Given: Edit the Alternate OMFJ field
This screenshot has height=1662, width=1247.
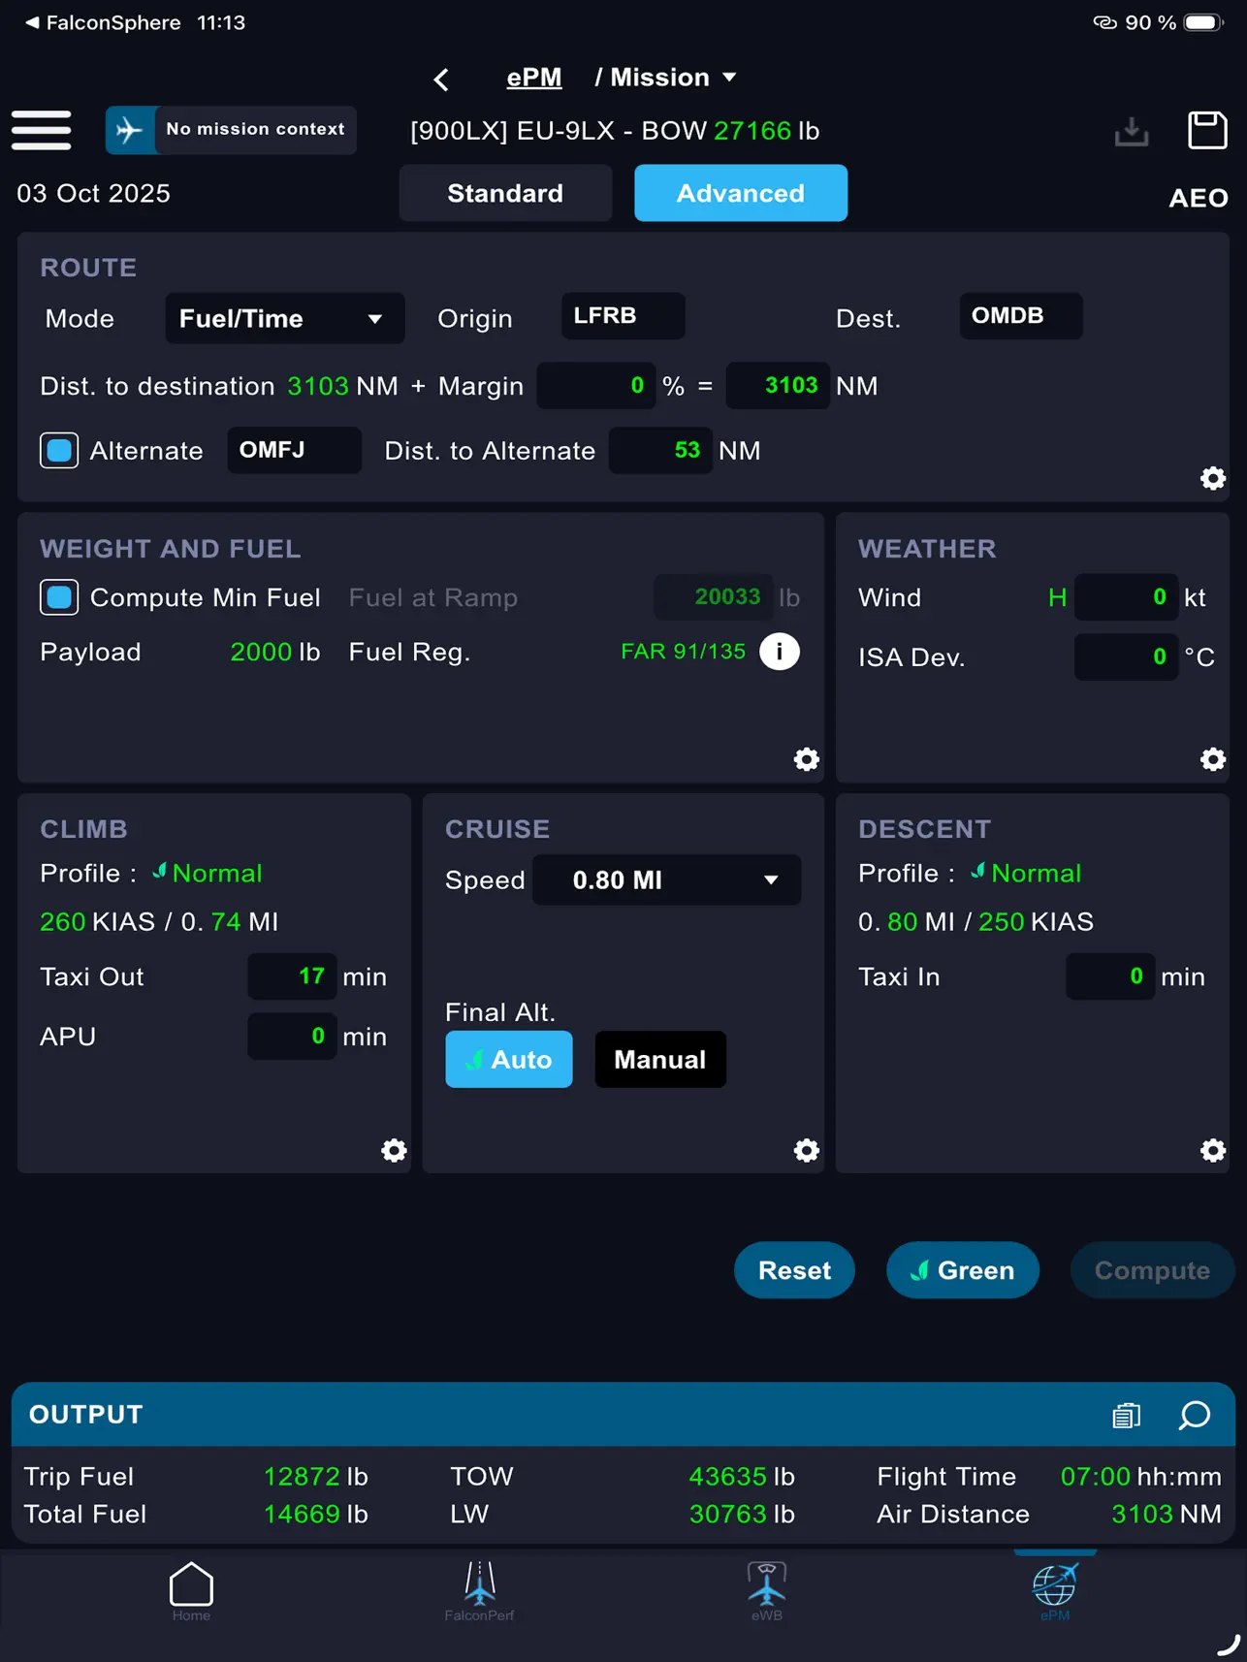Looking at the screenshot, I should (x=294, y=450).
